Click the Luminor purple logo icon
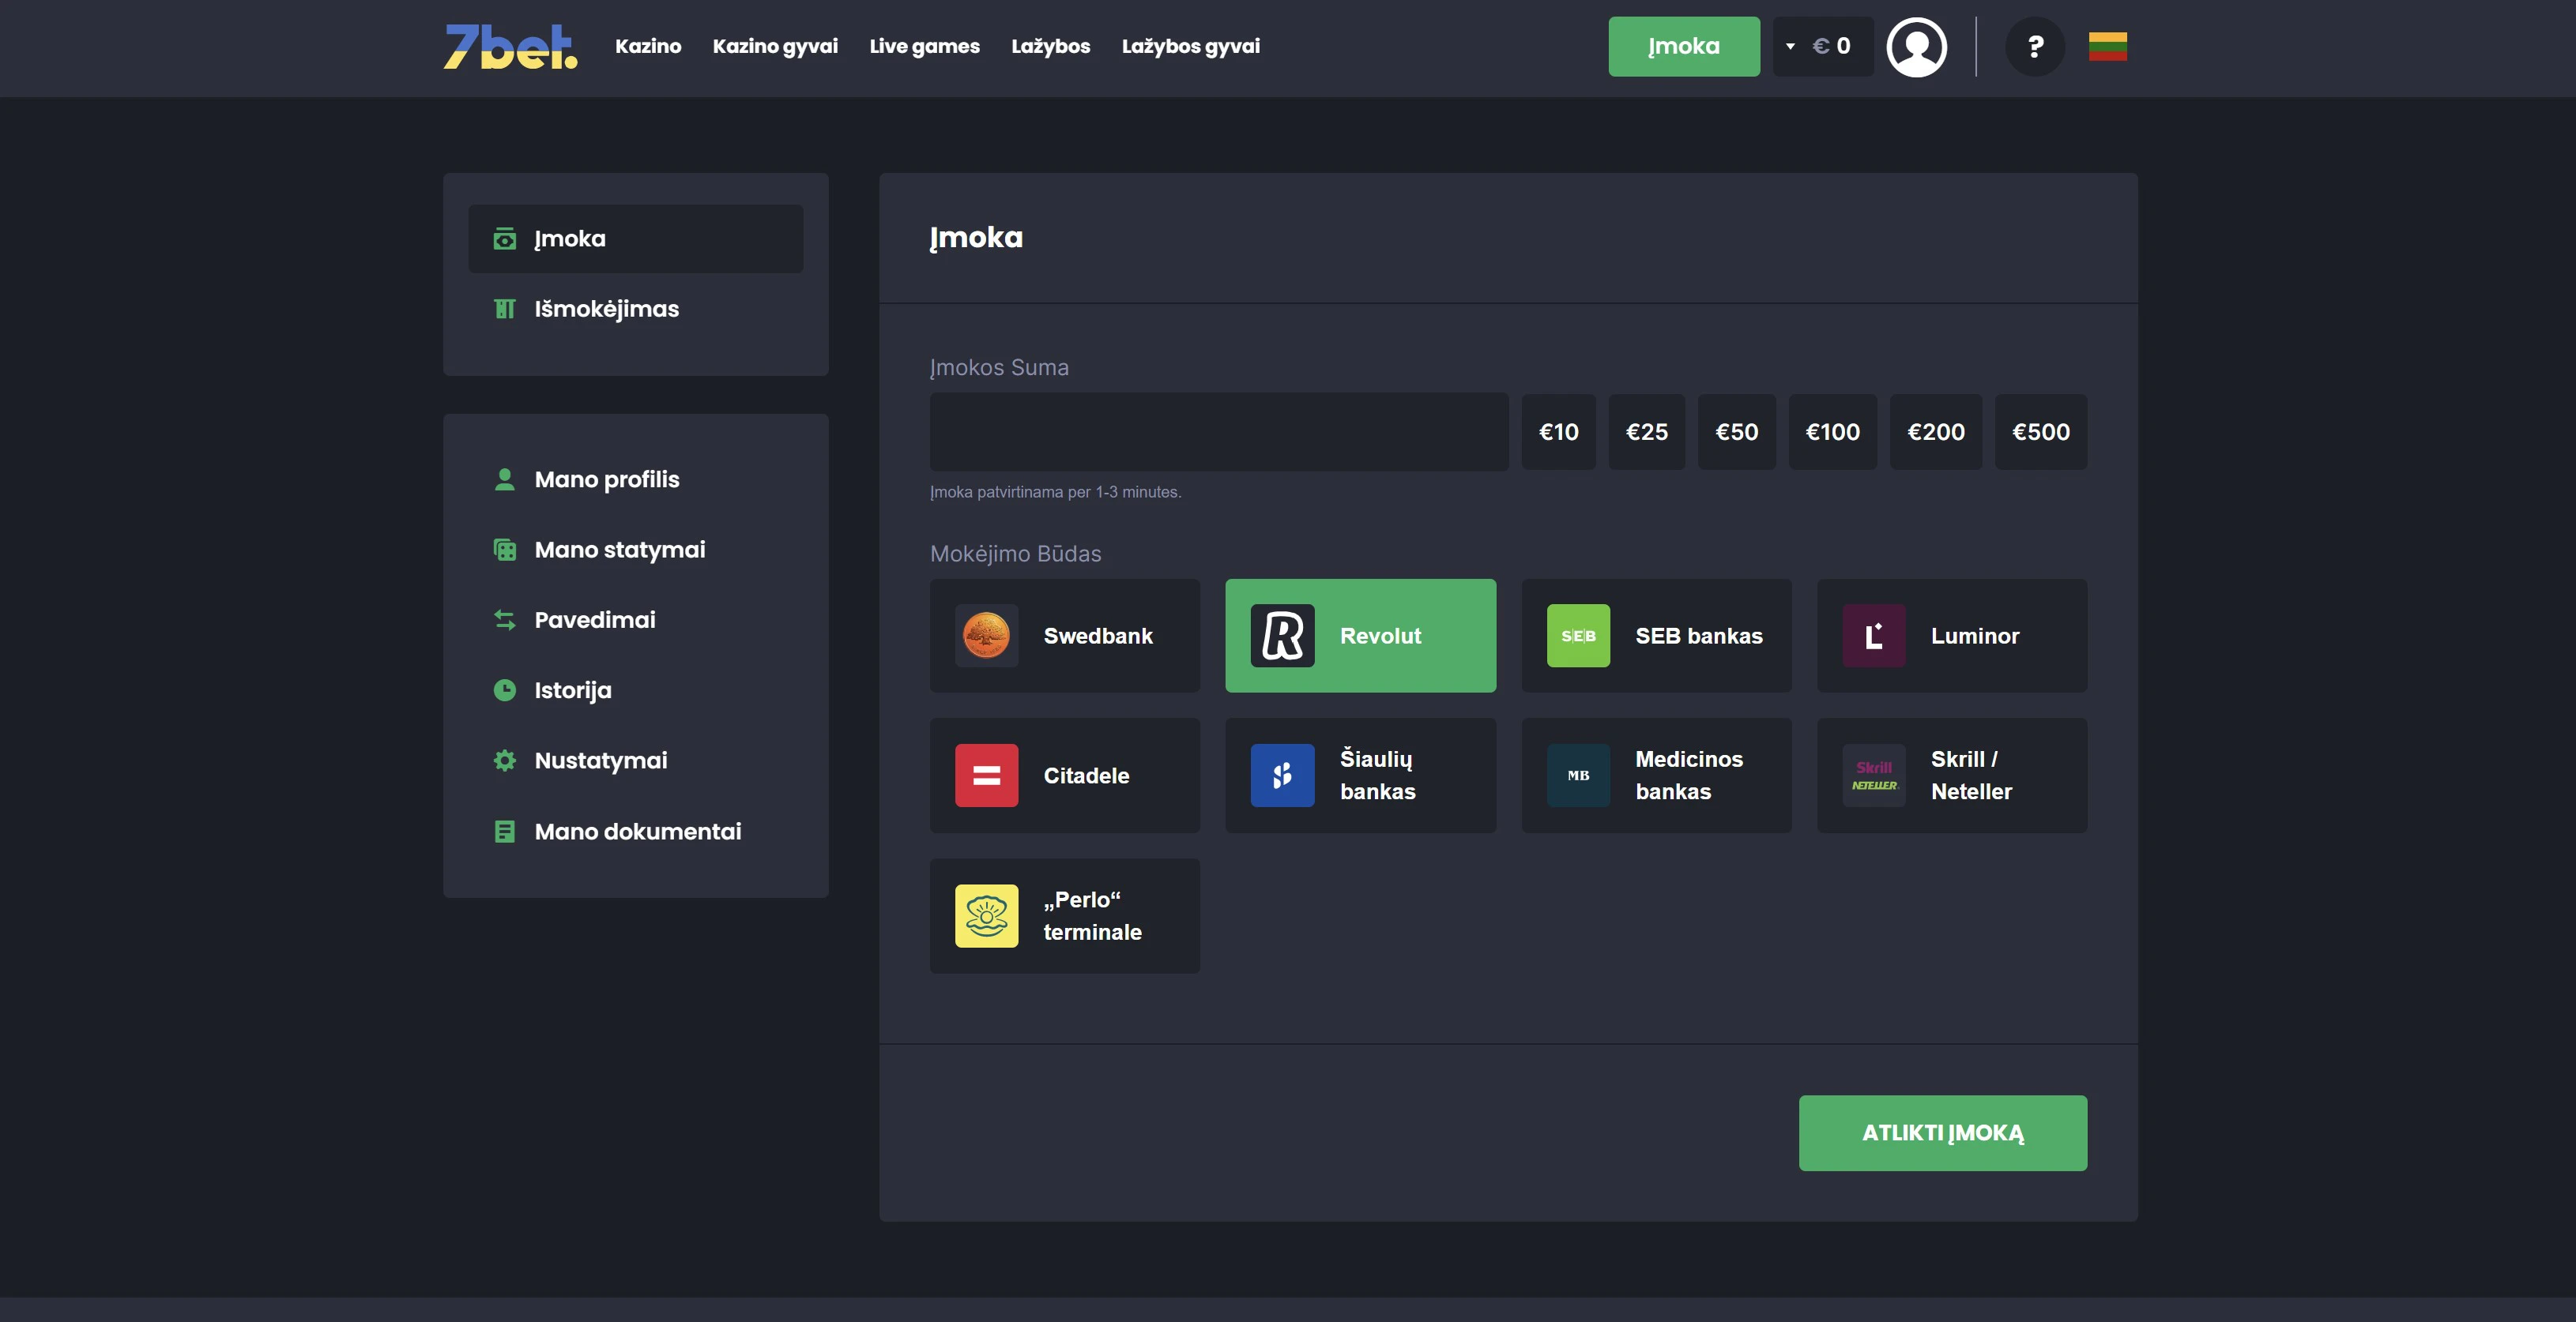 click(x=1874, y=636)
